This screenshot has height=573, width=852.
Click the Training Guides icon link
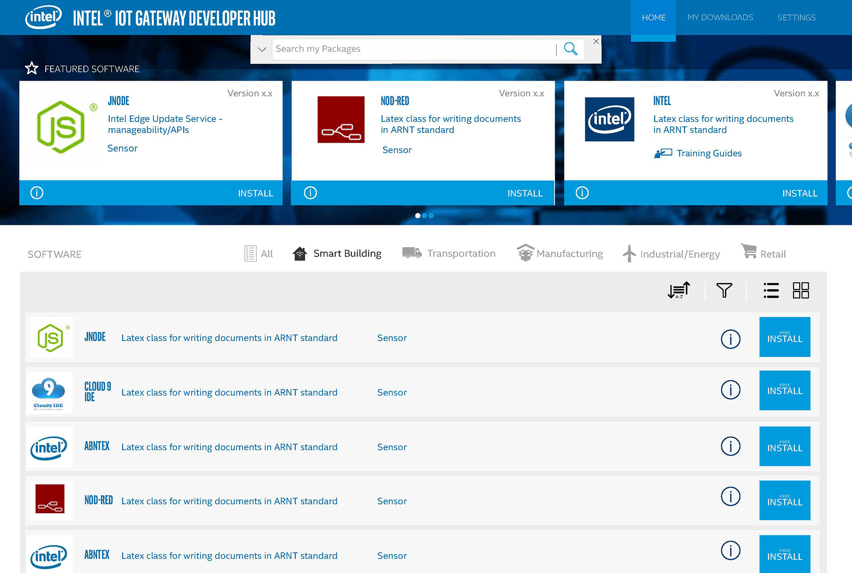pyautogui.click(x=663, y=153)
